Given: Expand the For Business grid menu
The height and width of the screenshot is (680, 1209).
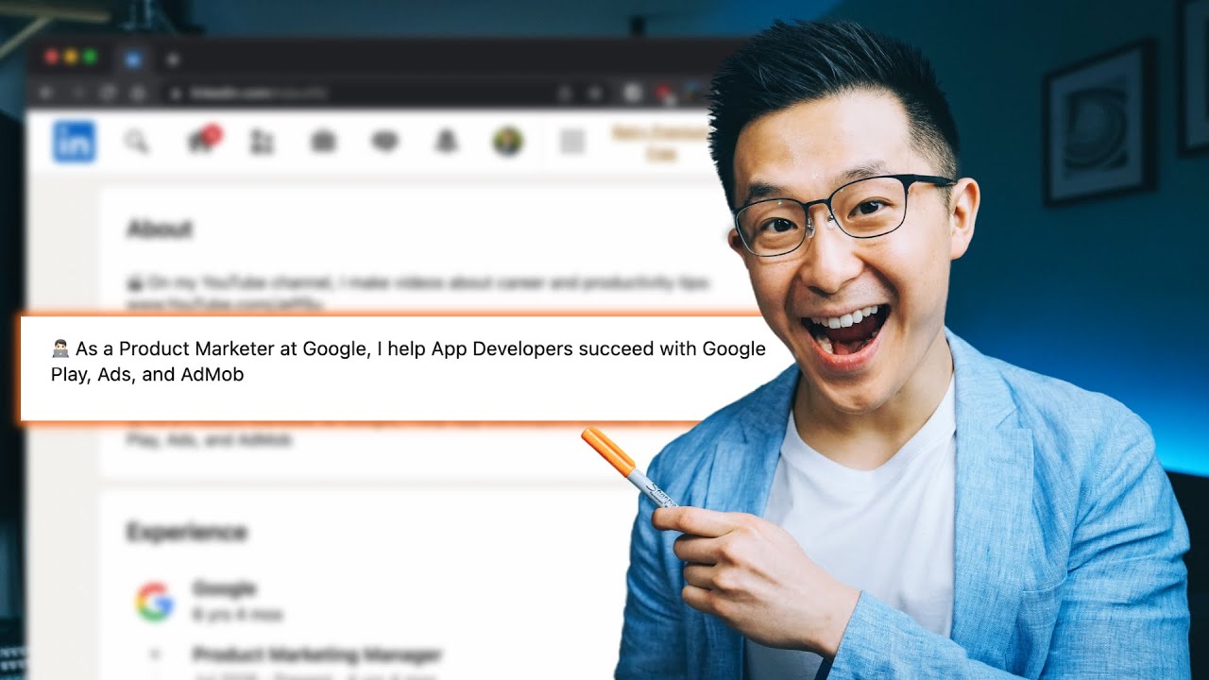Looking at the screenshot, I should pos(570,142).
